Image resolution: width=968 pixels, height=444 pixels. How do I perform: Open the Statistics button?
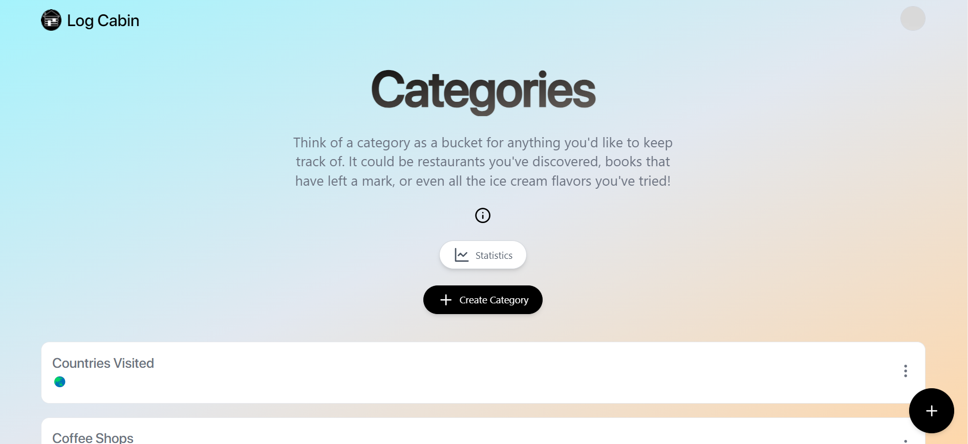pos(483,255)
